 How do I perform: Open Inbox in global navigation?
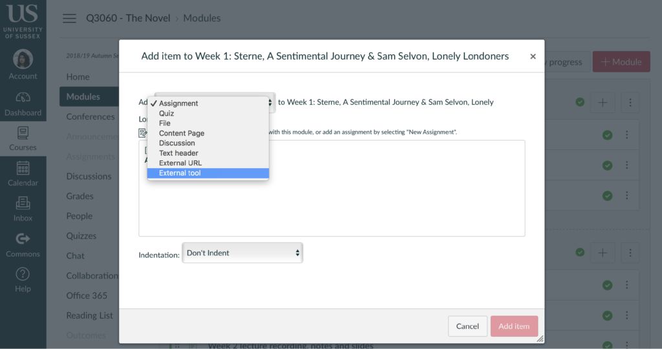point(23,209)
